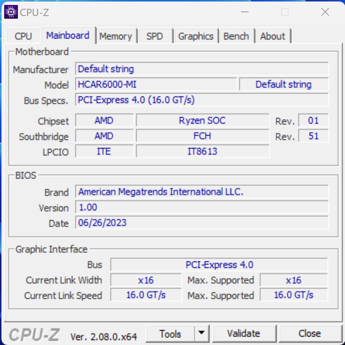The height and width of the screenshot is (345, 345).
Task: Select the Mainboard tab
Action: [68, 35]
